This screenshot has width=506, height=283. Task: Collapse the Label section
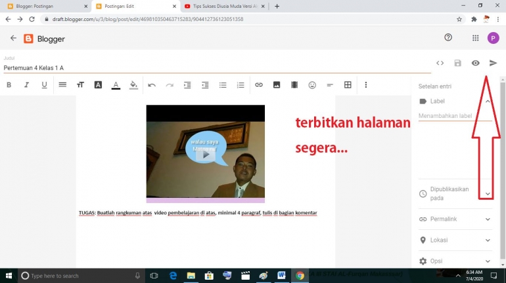[488, 102]
